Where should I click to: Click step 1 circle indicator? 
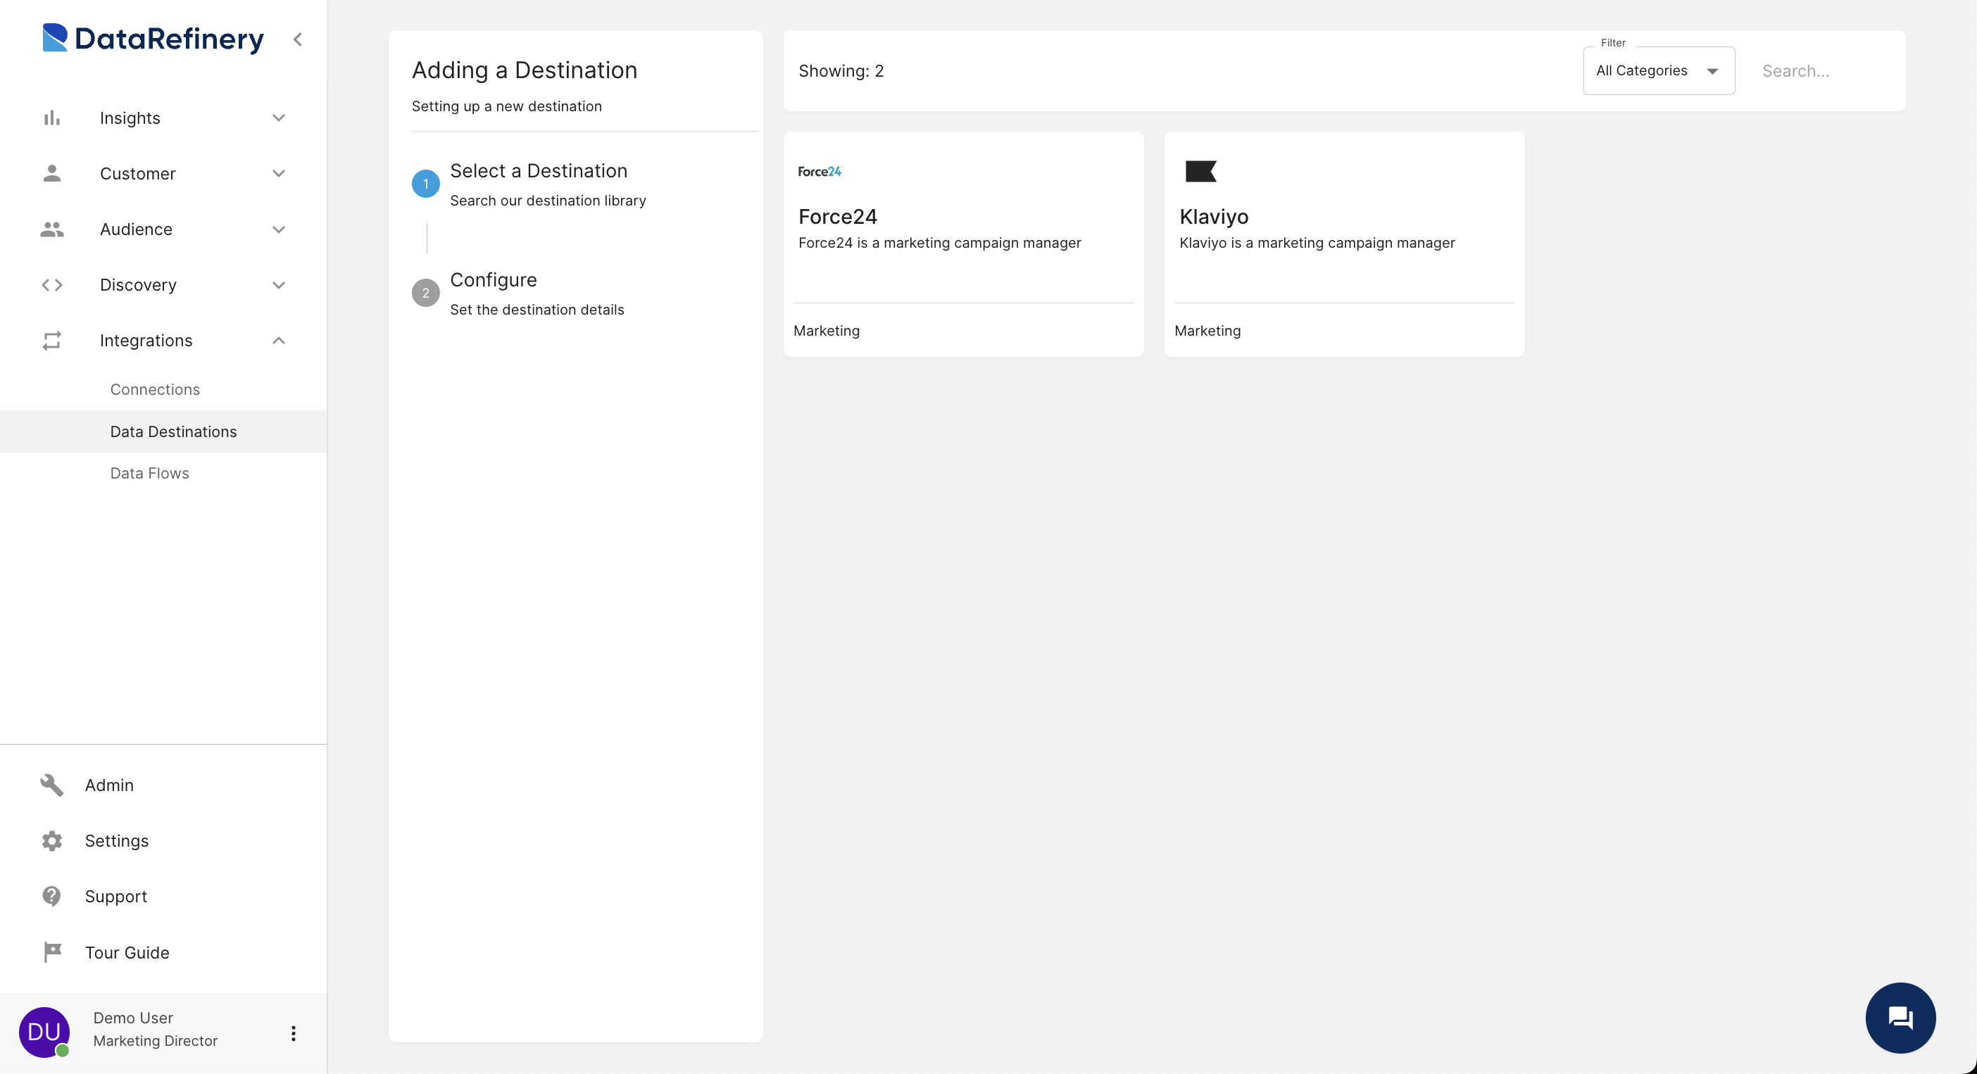tap(426, 184)
